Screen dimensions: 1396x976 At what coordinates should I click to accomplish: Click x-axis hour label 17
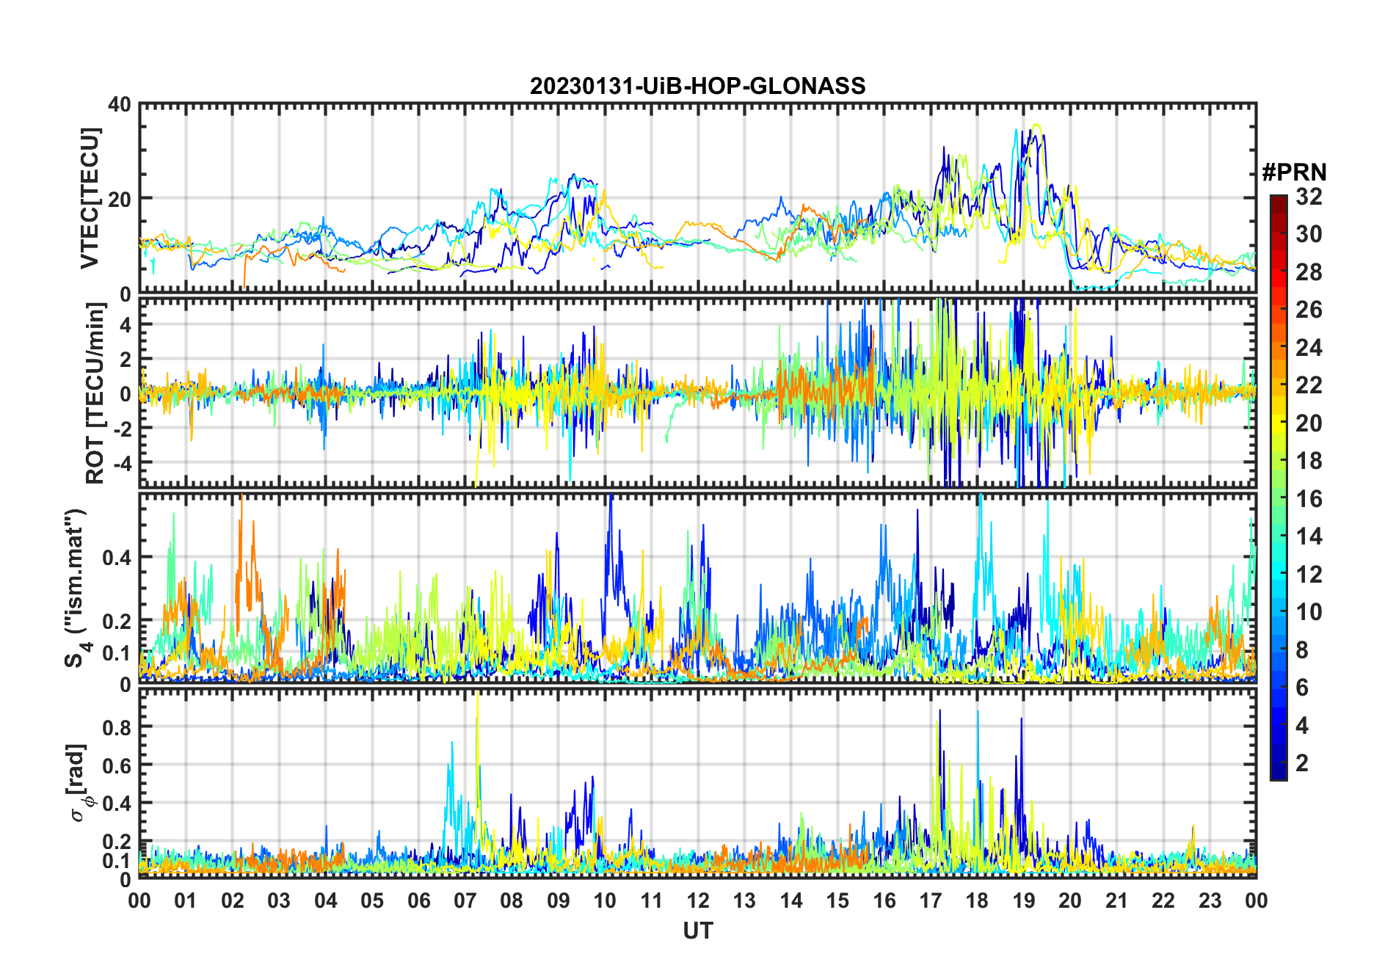(x=931, y=900)
